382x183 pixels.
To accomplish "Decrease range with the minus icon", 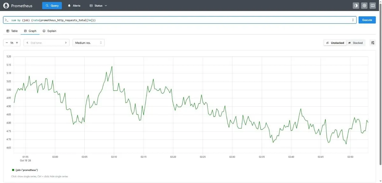I will (x=7, y=43).
